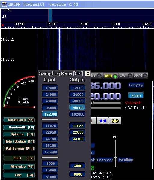
Task: Select 192000 Hz output sampling rate
Action: 77,114
